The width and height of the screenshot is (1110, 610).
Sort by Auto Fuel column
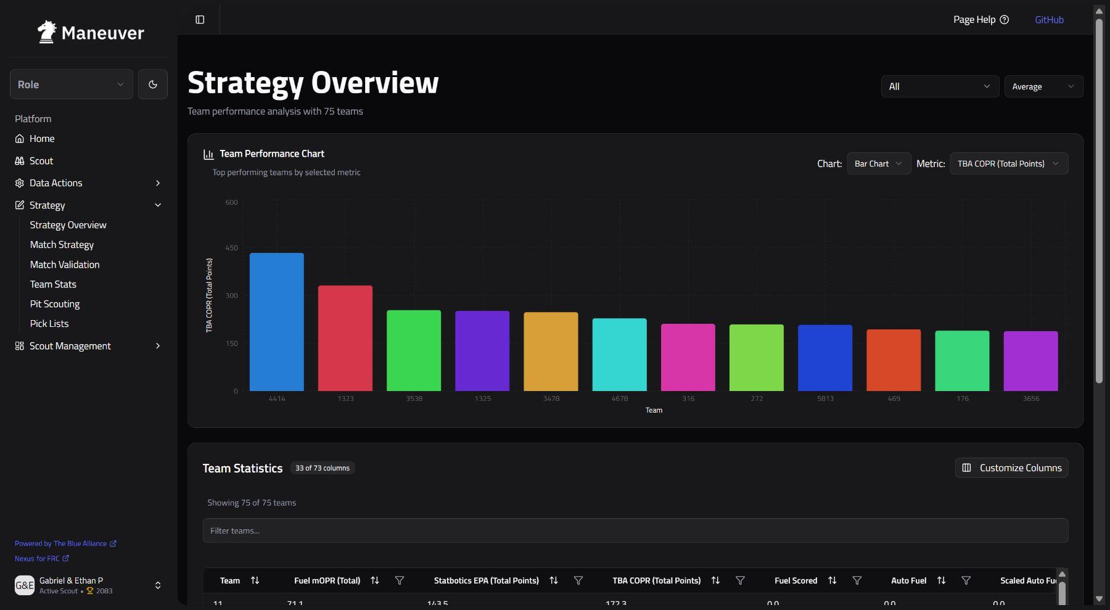(941, 580)
